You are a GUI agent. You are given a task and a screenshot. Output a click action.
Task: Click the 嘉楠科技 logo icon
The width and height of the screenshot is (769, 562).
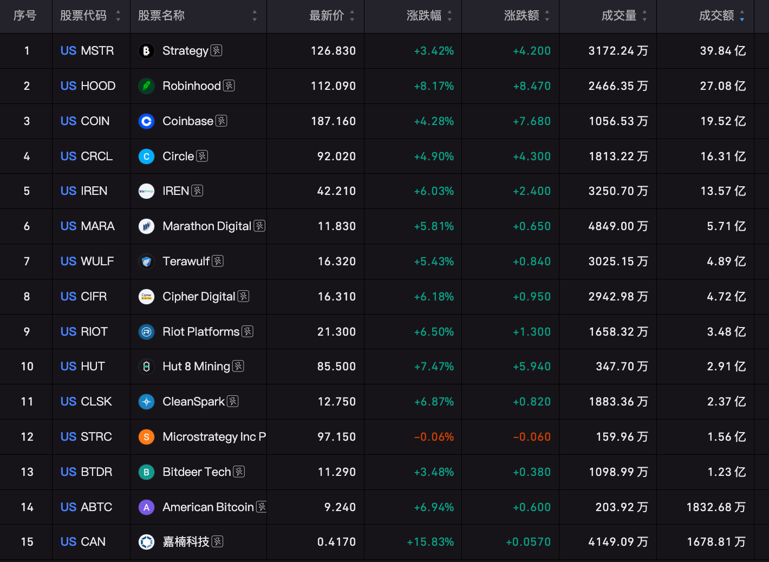(146, 542)
